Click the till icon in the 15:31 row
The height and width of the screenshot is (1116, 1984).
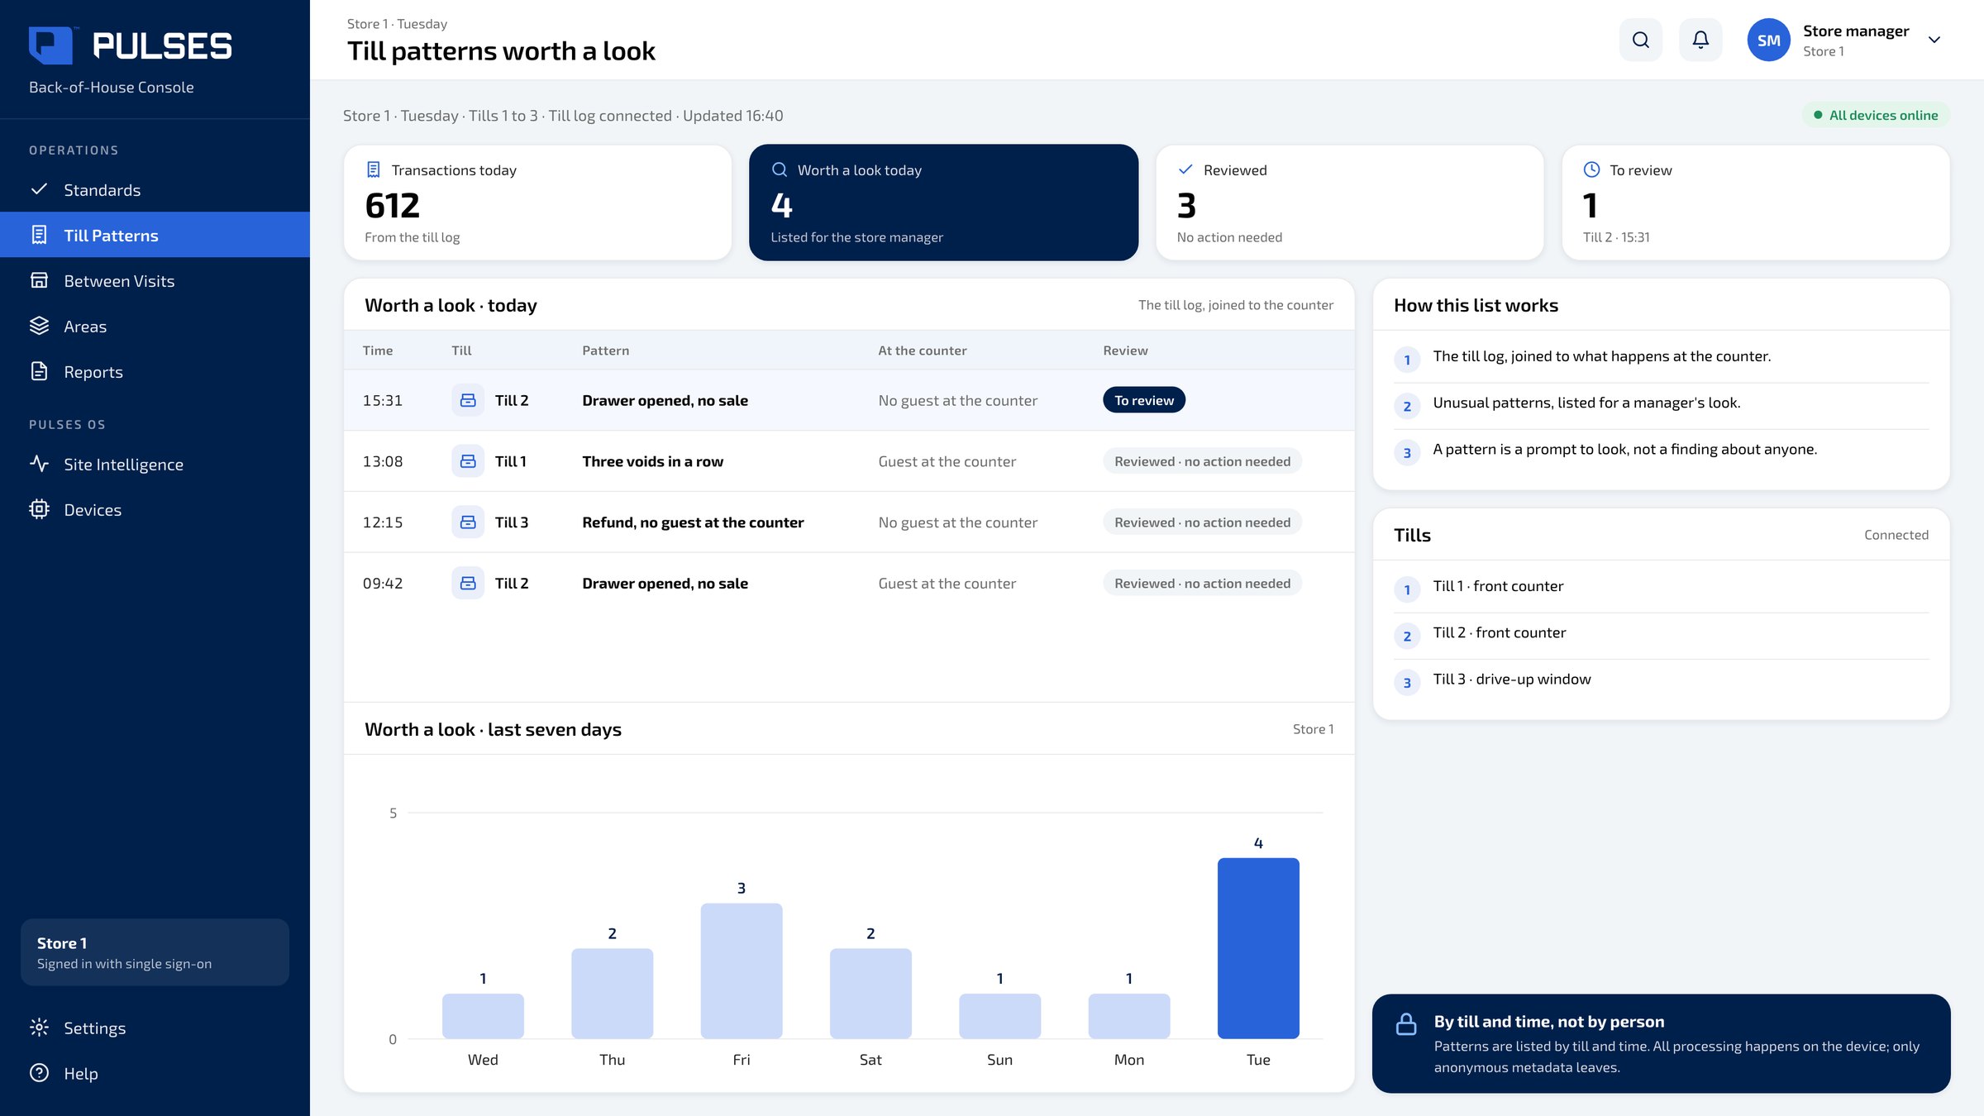coord(468,400)
